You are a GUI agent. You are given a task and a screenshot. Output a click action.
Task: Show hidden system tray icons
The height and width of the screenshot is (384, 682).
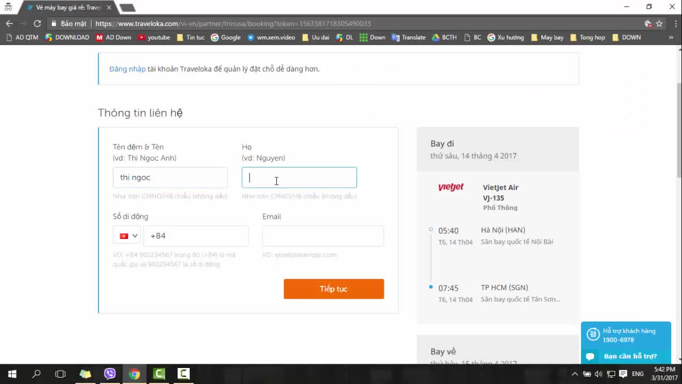tap(575, 374)
